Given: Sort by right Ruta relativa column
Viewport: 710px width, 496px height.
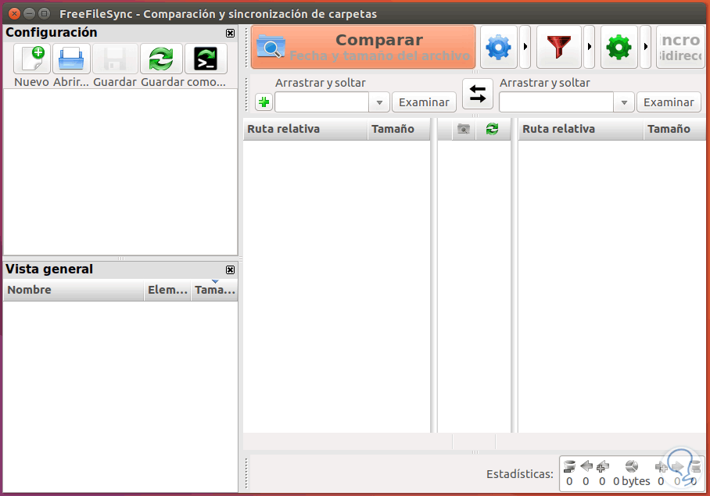Looking at the screenshot, I should (x=581, y=129).
